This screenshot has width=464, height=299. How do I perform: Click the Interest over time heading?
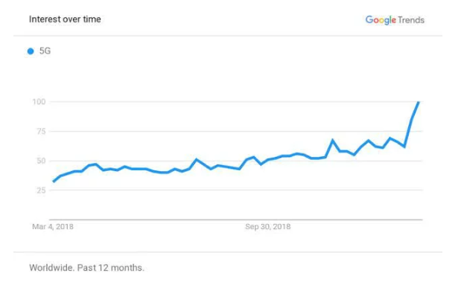(x=65, y=19)
